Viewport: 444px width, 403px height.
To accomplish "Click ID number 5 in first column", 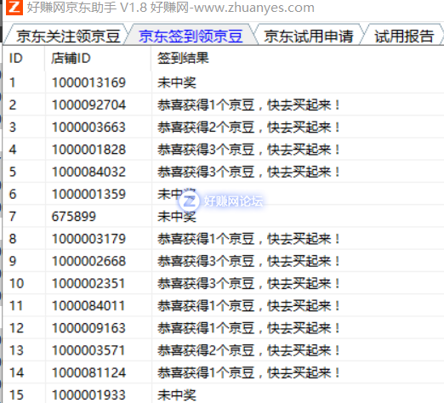I will coord(13,172).
